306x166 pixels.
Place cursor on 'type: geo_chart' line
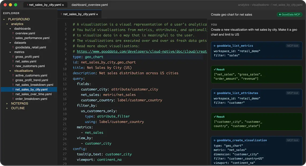(88, 57)
